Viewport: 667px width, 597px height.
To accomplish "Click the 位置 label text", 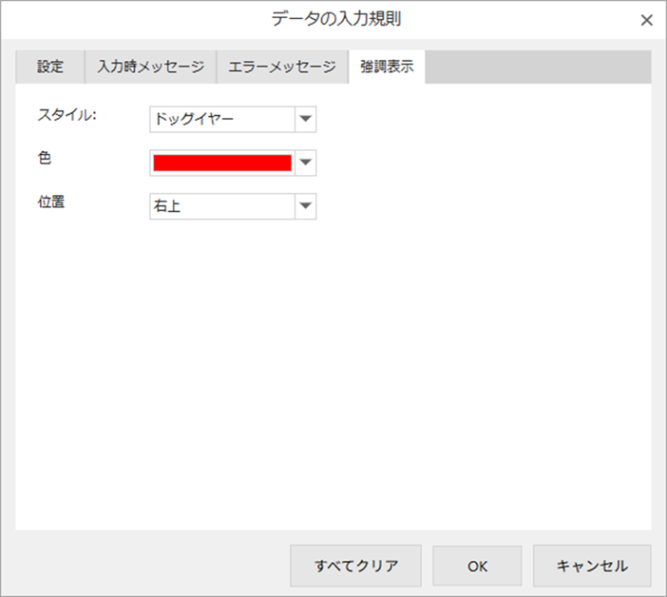I will pos(50,202).
